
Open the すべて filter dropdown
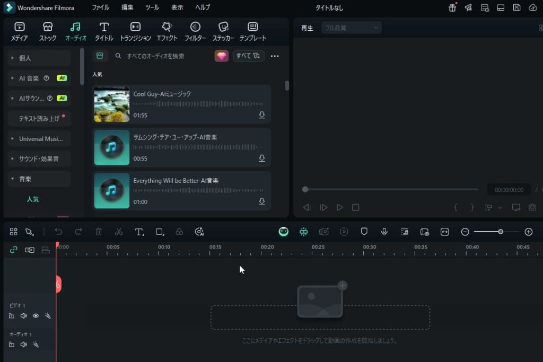click(248, 56)
